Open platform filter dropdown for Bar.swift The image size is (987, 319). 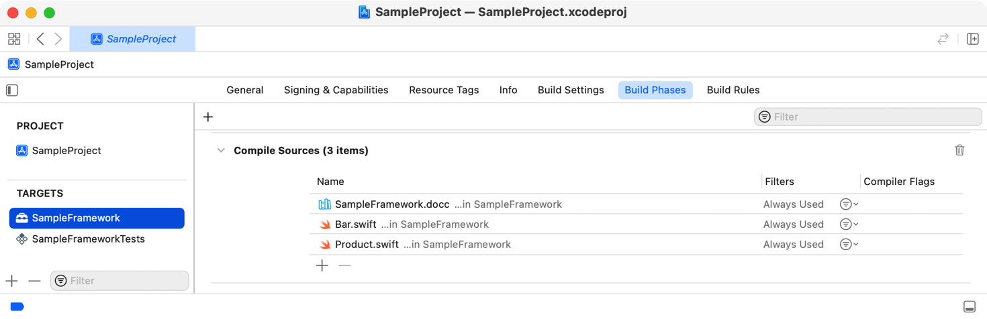849,225
